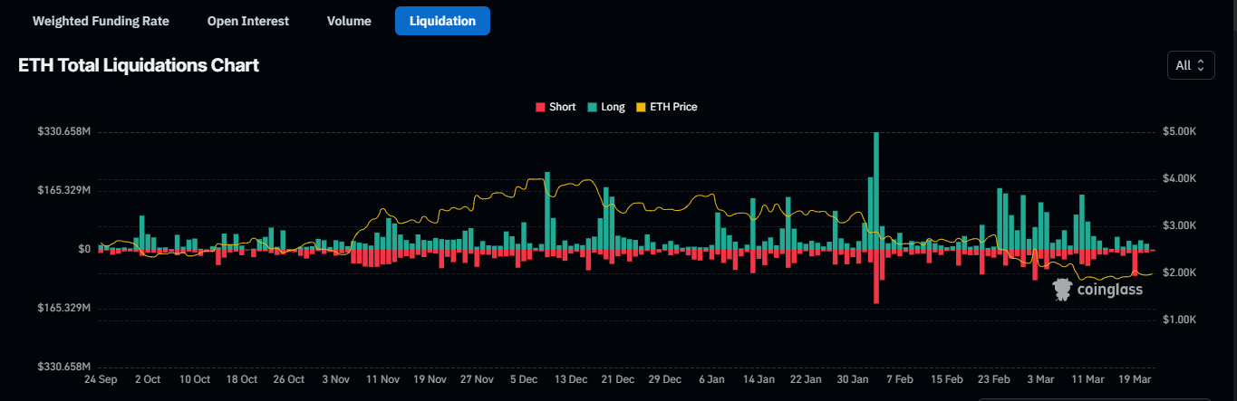Click the 13 Dec date label
Image resolution: width=1237 pixels, height=401 pixels.
coord(571,379)
